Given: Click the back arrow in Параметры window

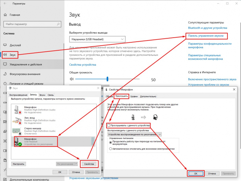Looking at the screenshot, I should 5,3.
